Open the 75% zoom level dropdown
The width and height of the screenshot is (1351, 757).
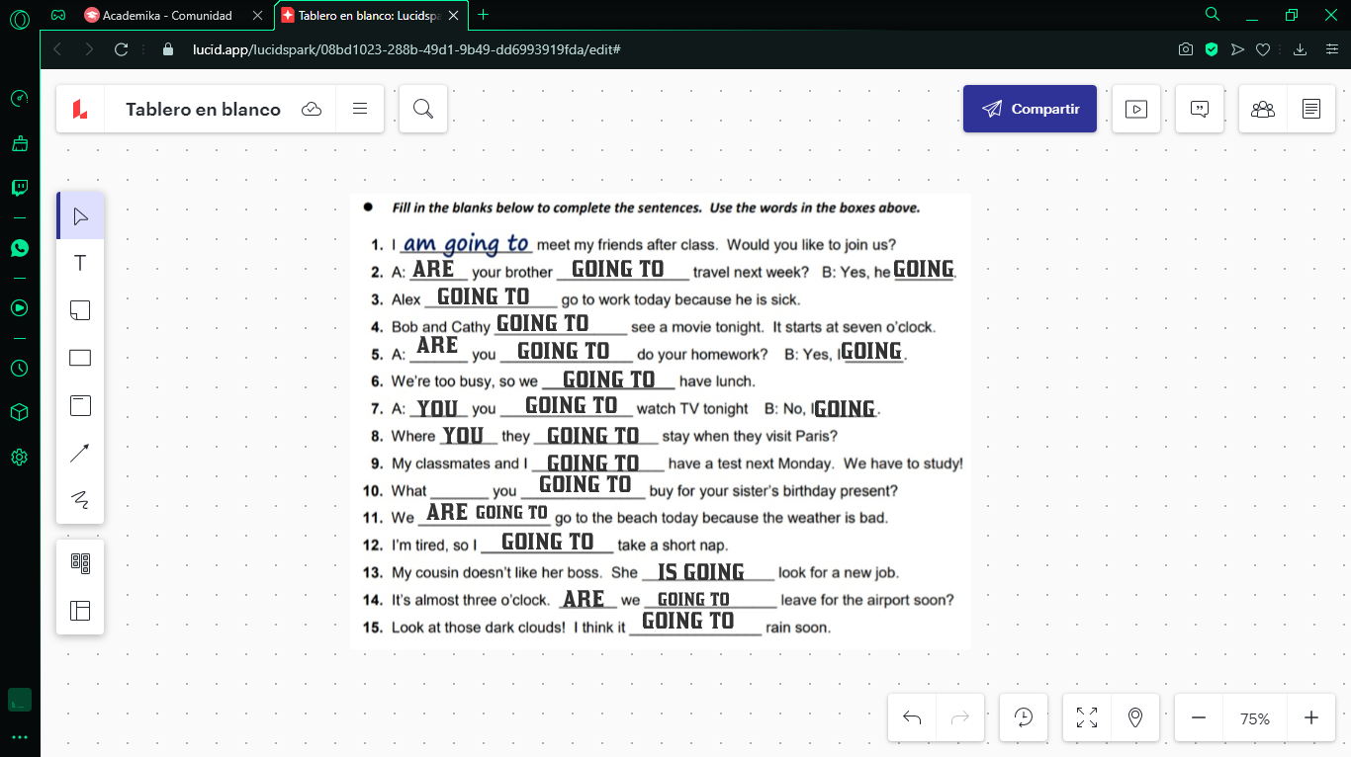tap(1255, 719)
